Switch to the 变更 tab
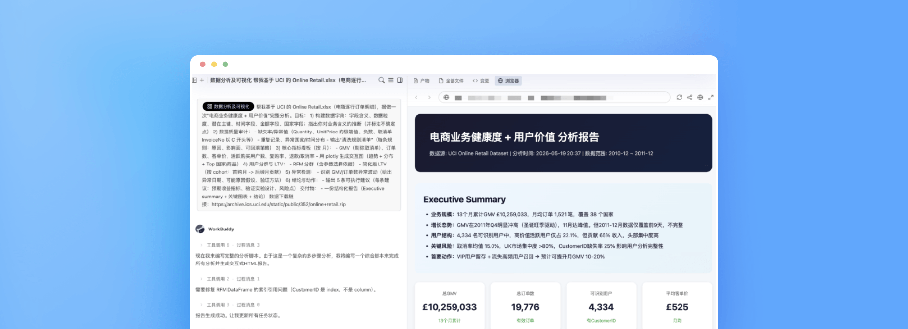This screenshot has width=908, height=329. 481,81
